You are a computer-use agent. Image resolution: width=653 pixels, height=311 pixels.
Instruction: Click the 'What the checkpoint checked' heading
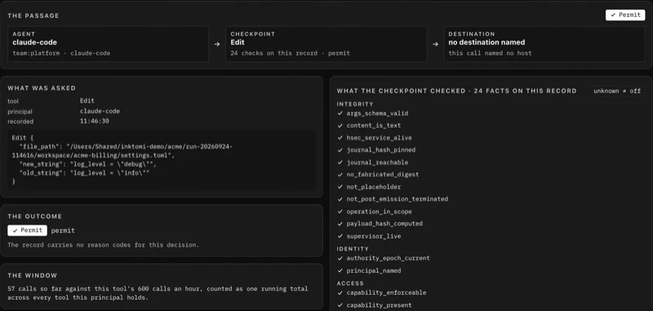tap(456, 91)
